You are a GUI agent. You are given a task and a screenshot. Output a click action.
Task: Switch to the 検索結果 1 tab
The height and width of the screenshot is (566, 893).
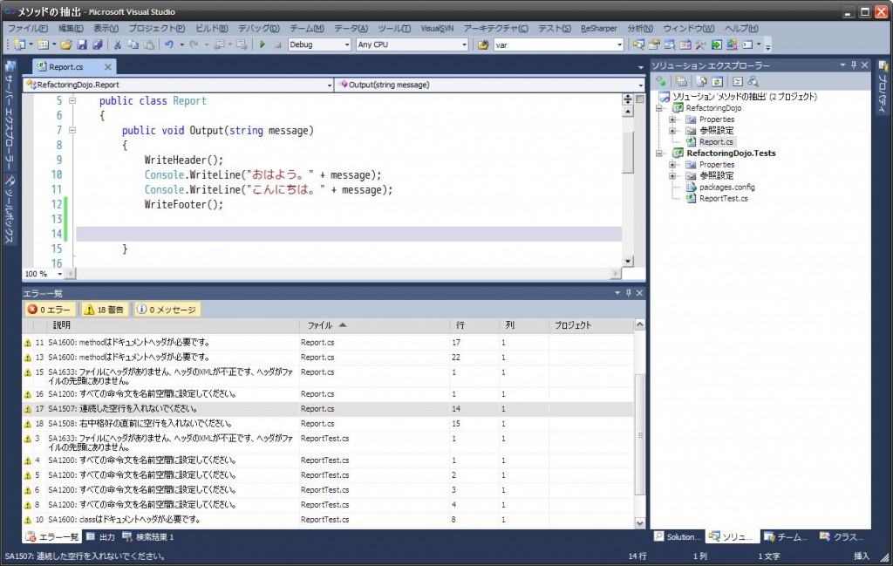(x=148, y=537)
